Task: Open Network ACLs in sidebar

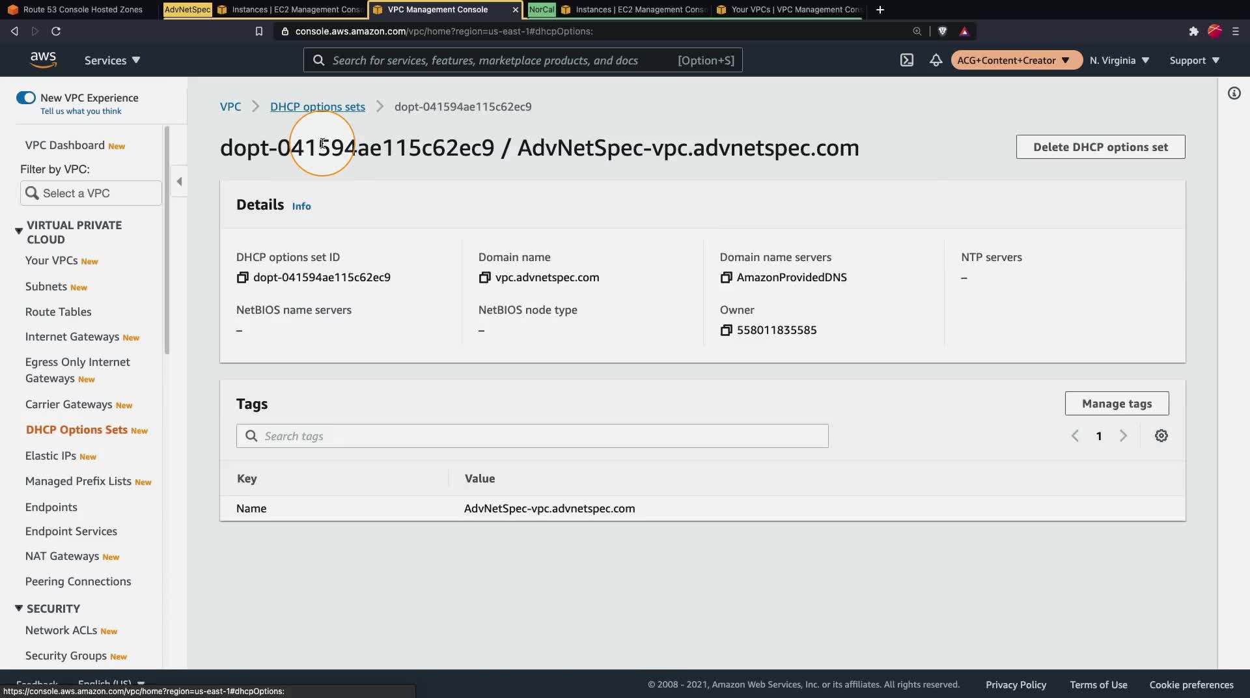Action: pos(61,630)
